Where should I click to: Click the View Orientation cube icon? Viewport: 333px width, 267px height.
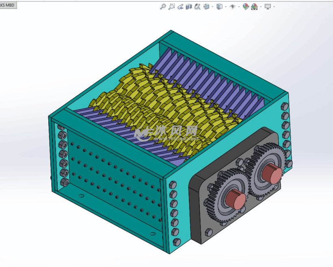[205, 6]
